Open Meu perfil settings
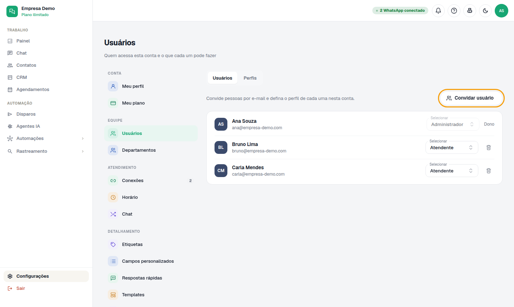This screenshot has width=514, height=307. click(x=151, y=86)
